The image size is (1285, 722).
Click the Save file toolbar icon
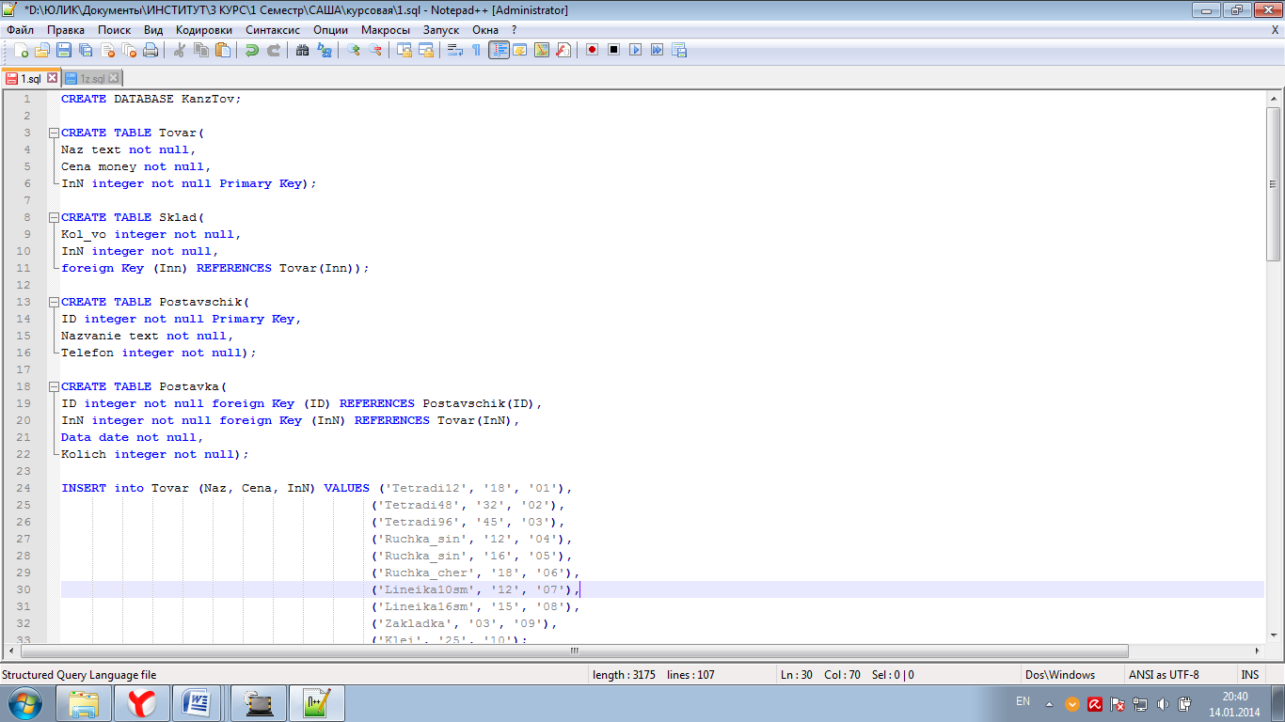(64, 50)
